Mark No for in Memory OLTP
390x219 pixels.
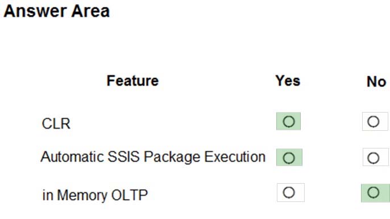374,193
